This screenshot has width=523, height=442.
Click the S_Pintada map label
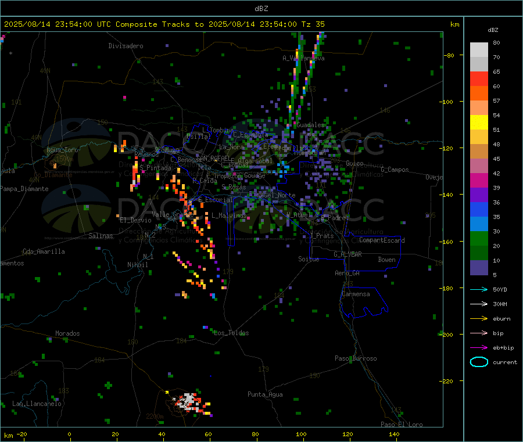point(155,168)
